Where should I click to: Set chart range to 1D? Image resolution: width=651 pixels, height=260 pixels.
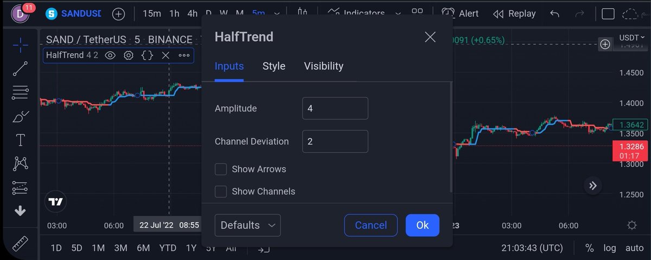coord(56,248)
